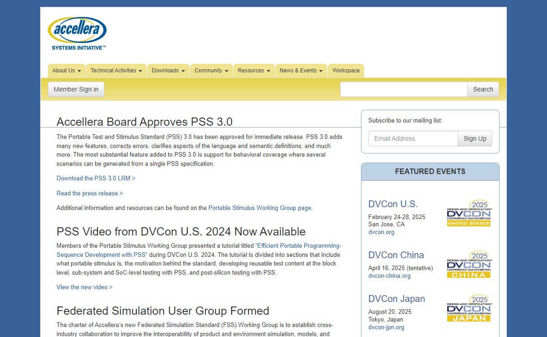This screenshot has height=337, width=547.
Task: Click the Sign Up mailing list button
Action: [475, 138]
